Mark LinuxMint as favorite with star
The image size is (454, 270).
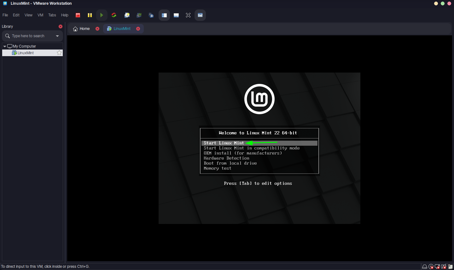click(x=59, y=53)
